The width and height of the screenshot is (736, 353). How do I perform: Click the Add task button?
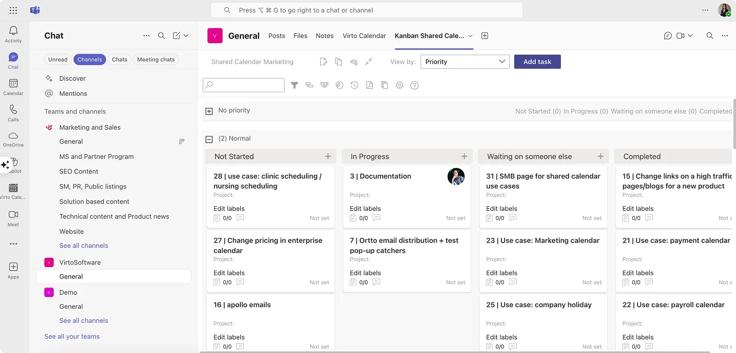click(537, 61)
